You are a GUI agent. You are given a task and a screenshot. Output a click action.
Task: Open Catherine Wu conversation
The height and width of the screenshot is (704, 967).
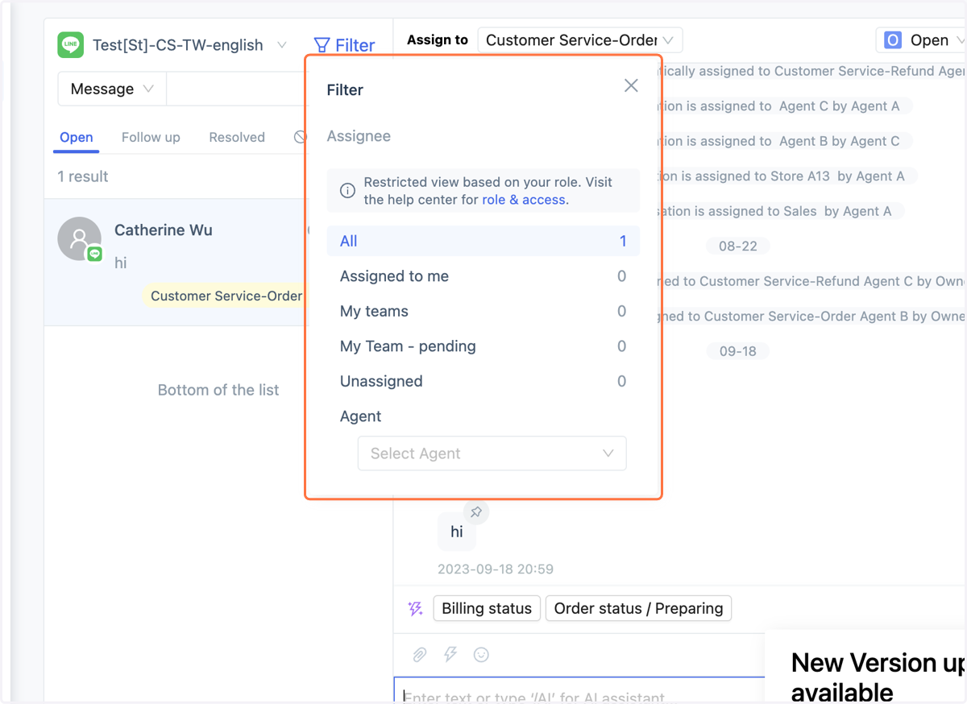pos(176,263)
